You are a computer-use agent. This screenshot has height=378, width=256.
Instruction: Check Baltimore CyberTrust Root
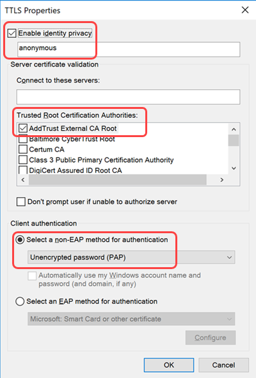[x=23, y=139]
